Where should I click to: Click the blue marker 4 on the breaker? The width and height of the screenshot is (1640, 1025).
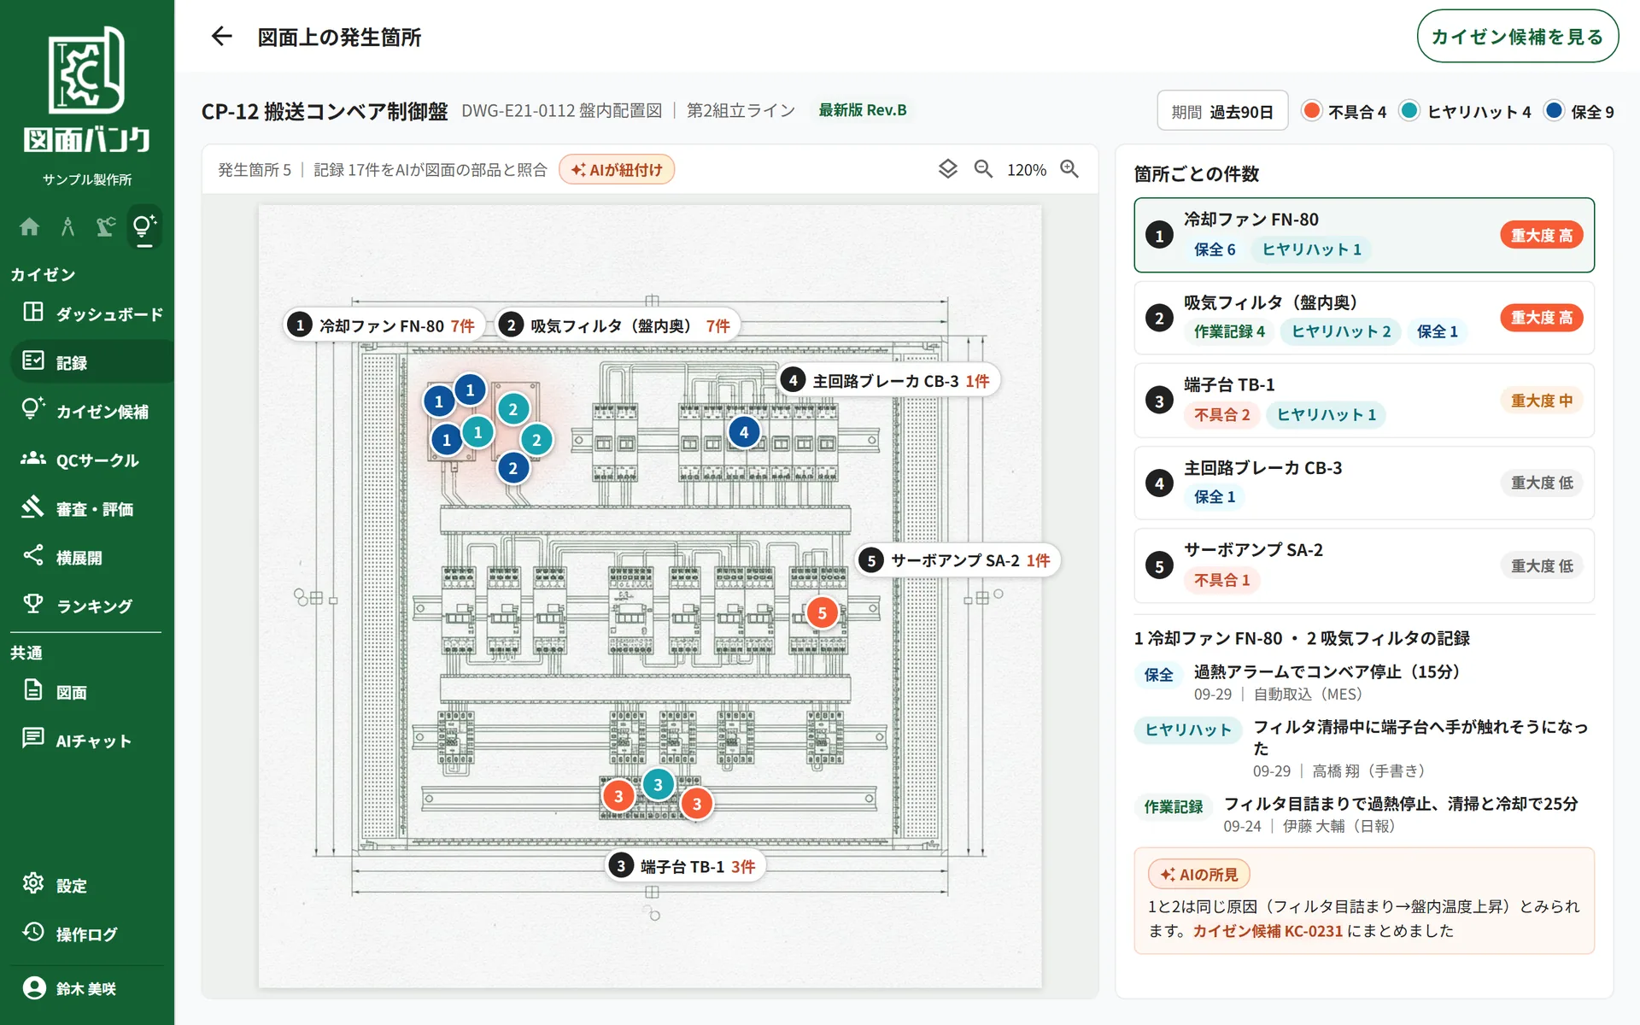744,432
